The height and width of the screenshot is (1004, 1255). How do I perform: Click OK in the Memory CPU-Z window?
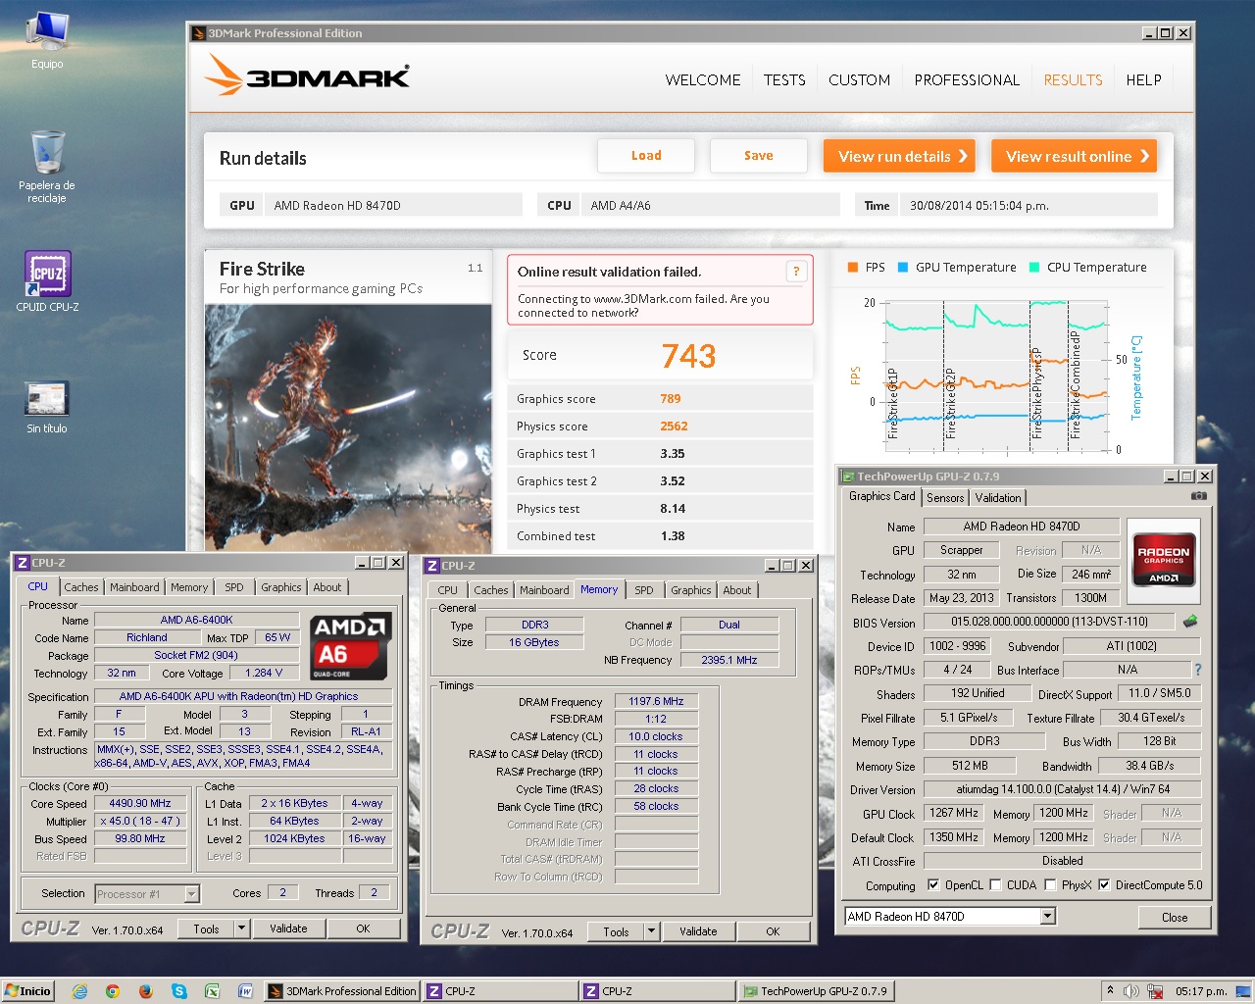click(x=773, y=931)
